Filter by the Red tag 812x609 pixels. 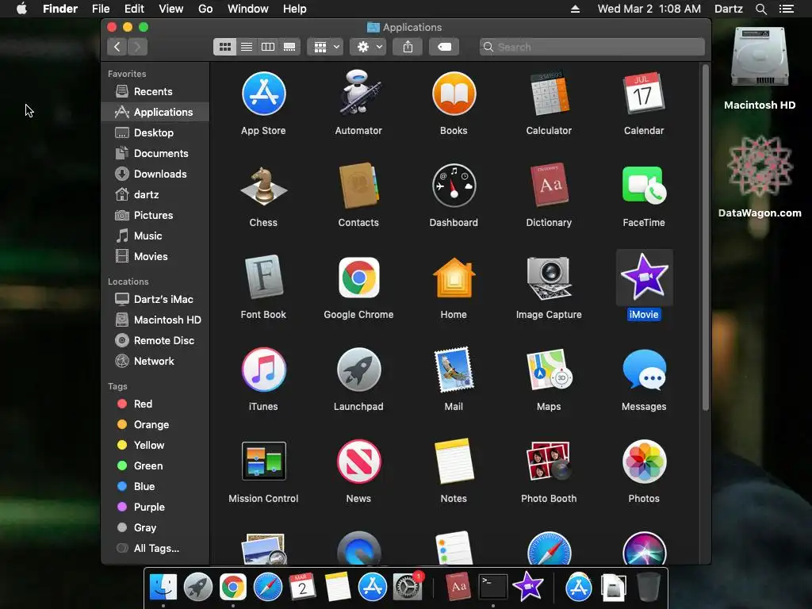click(x=155, y=404)
